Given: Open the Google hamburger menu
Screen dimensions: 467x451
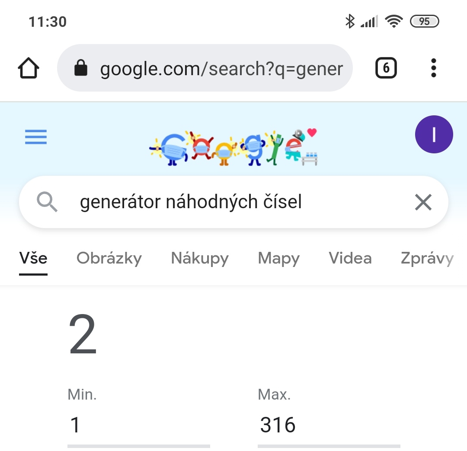Looking at the screenshot, I should click(x=36, y=137).
